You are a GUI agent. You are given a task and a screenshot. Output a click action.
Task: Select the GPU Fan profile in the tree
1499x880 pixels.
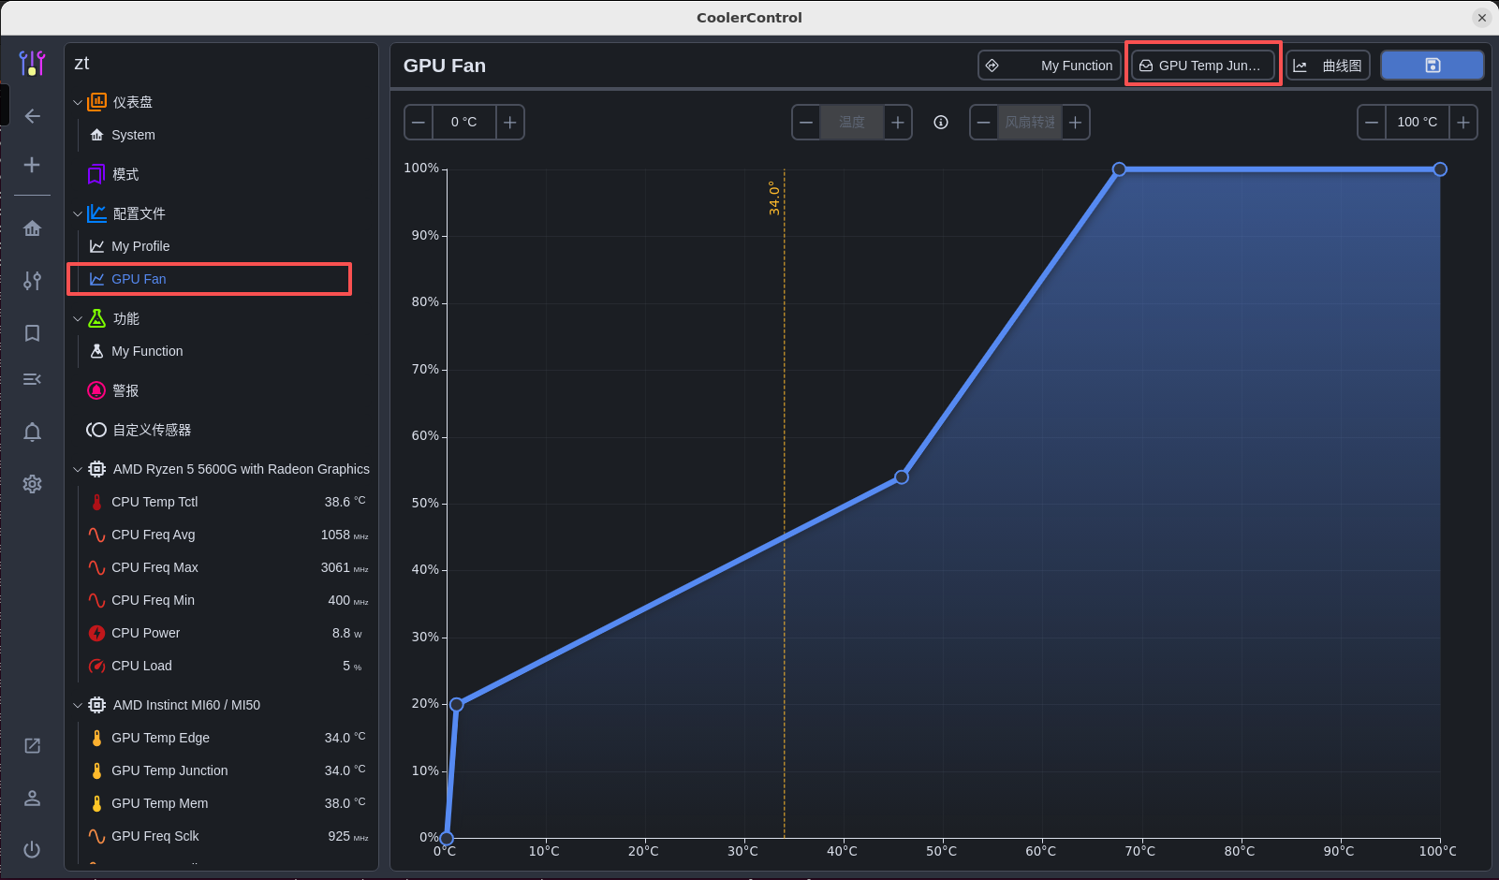pos(139,279)
